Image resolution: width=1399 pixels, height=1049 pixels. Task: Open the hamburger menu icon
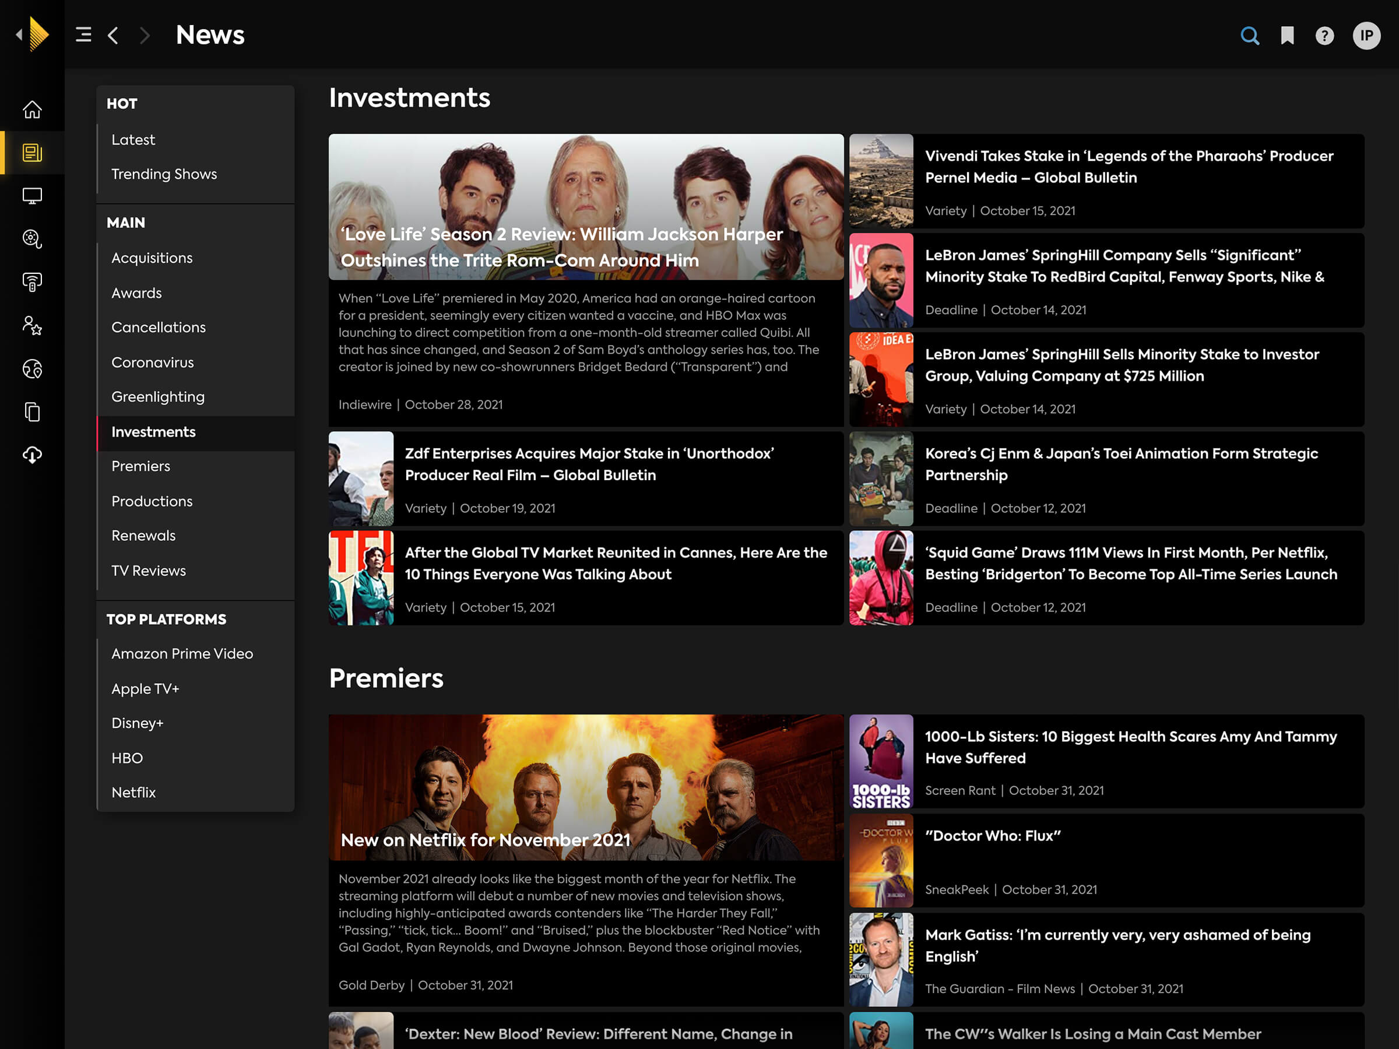click(83, 35)
